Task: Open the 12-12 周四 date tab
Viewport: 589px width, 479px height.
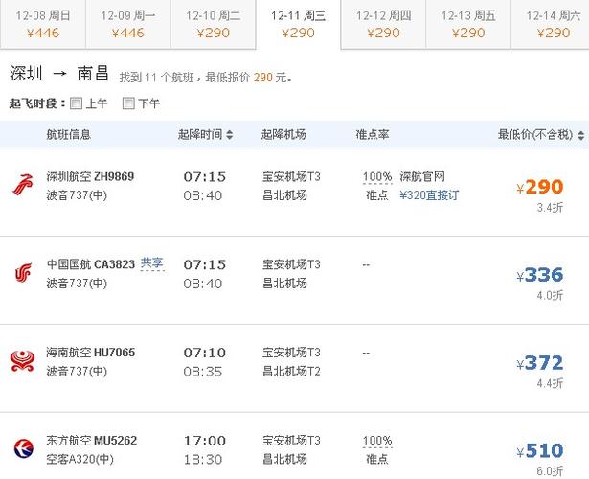Action: [x=383, y=24]
